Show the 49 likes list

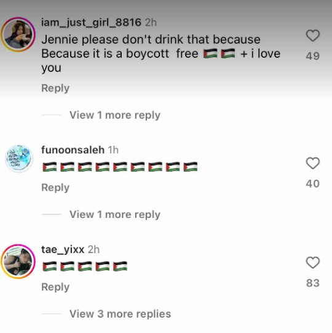[x=313, y=56]
